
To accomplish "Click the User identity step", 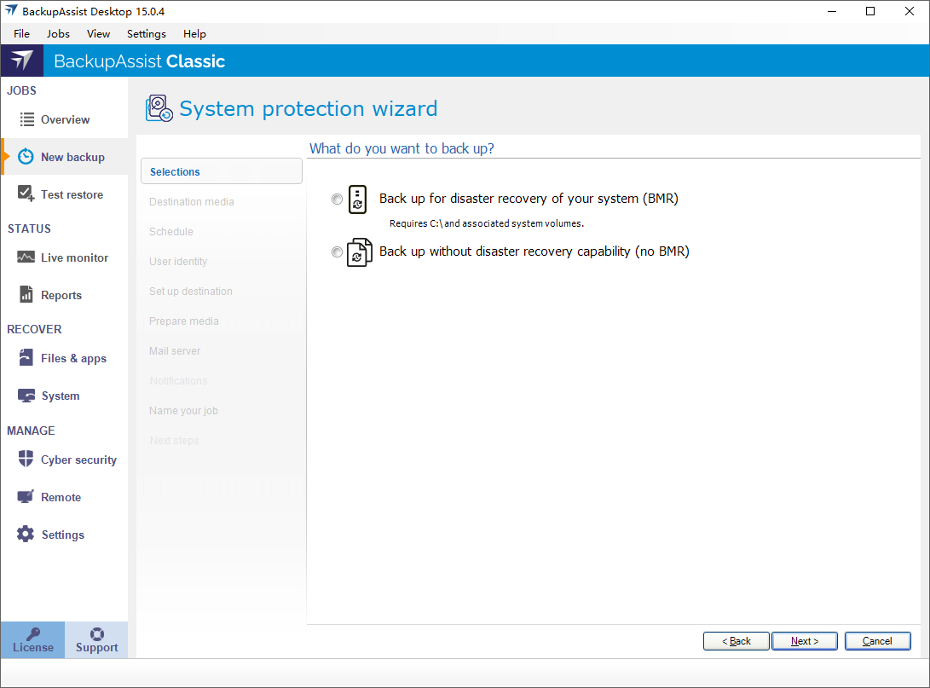I will (178, 262).
